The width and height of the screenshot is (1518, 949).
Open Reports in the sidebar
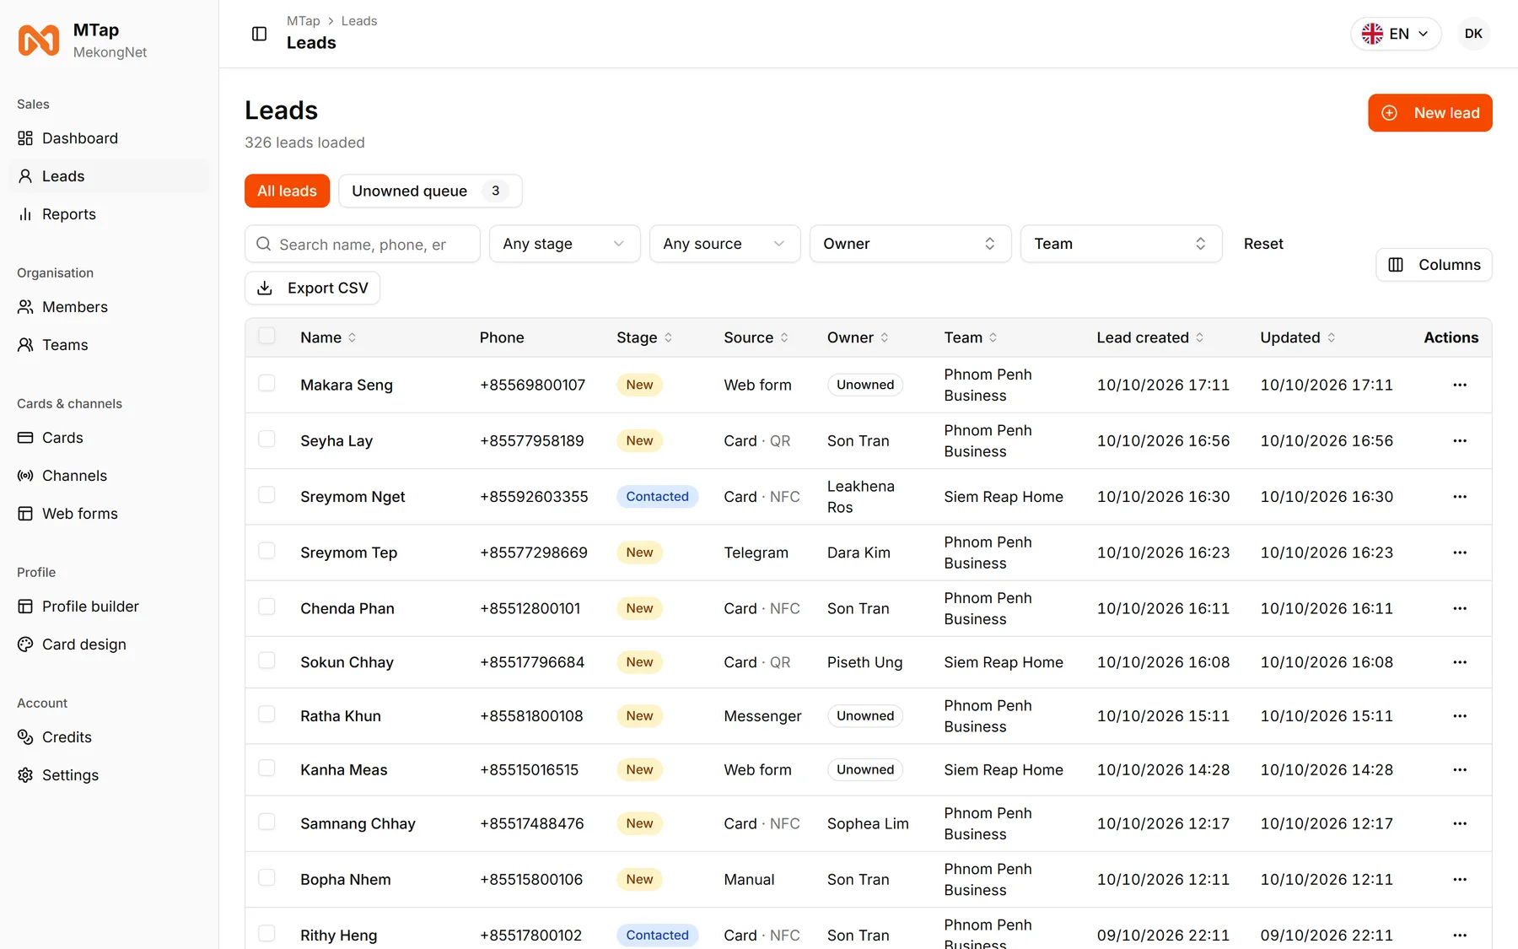(x=110, y=214)
